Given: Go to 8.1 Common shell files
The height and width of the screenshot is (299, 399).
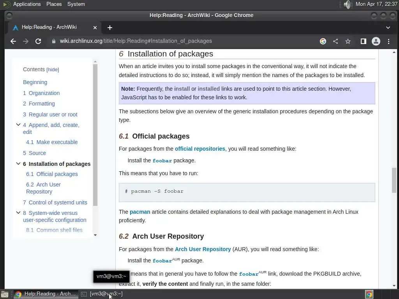Looking at the screenshot, I should click(54, 230).
